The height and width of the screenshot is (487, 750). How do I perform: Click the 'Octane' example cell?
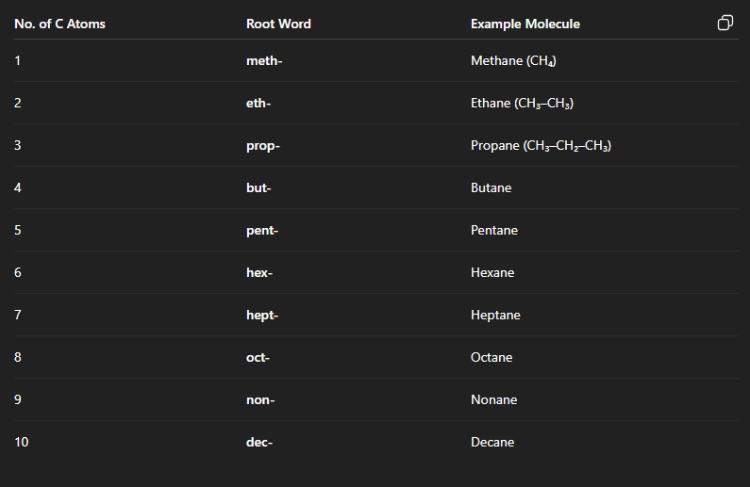[x=492, y=357]
